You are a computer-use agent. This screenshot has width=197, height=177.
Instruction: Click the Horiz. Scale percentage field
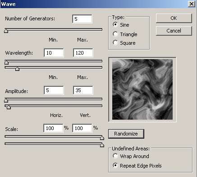pyautogui.click(x=53, y=128)
